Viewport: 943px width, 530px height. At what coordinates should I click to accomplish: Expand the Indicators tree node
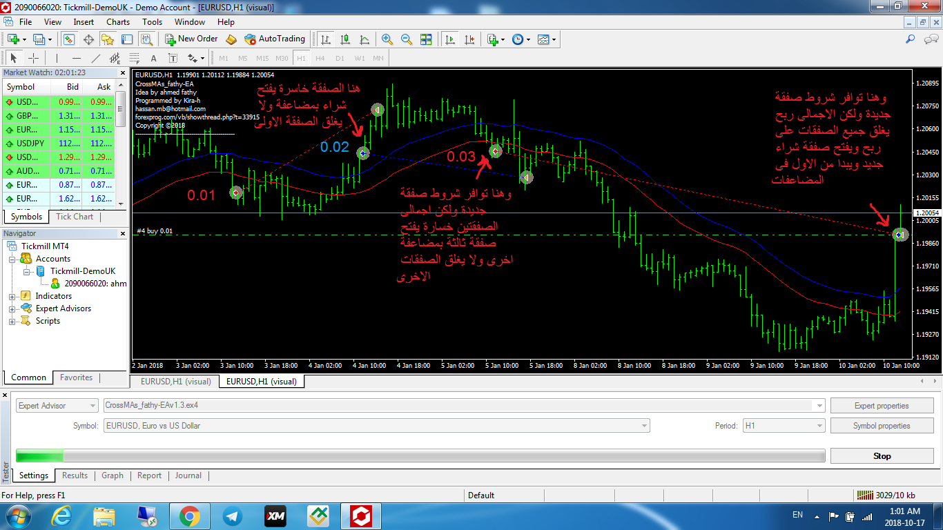point(12,296)
